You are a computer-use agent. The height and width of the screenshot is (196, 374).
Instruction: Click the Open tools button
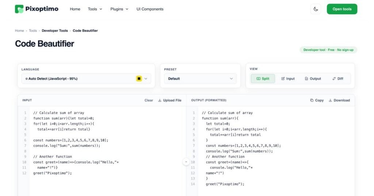pos(342,9)
